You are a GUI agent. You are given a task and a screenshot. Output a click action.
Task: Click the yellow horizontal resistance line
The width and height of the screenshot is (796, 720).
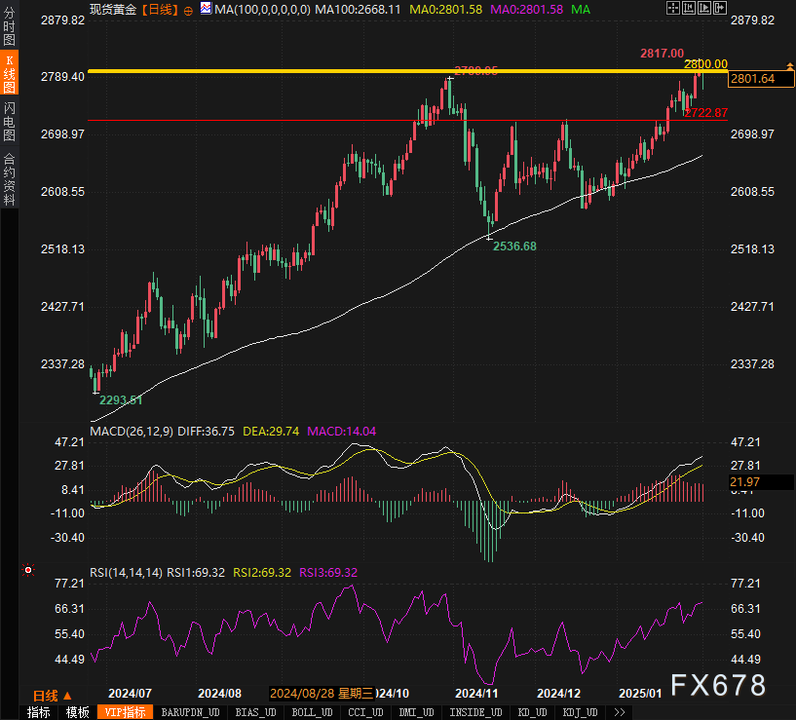[292, 71]
